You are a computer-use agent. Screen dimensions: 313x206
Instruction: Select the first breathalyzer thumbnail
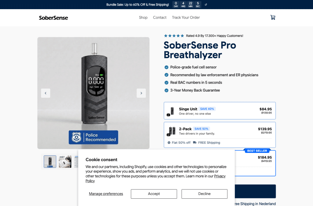(x=50, y=161)
